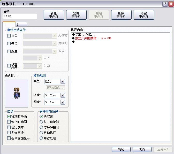Open the 速度 dropdown showing 3: Slow
The image size is (174, 154).
point(55,95)
